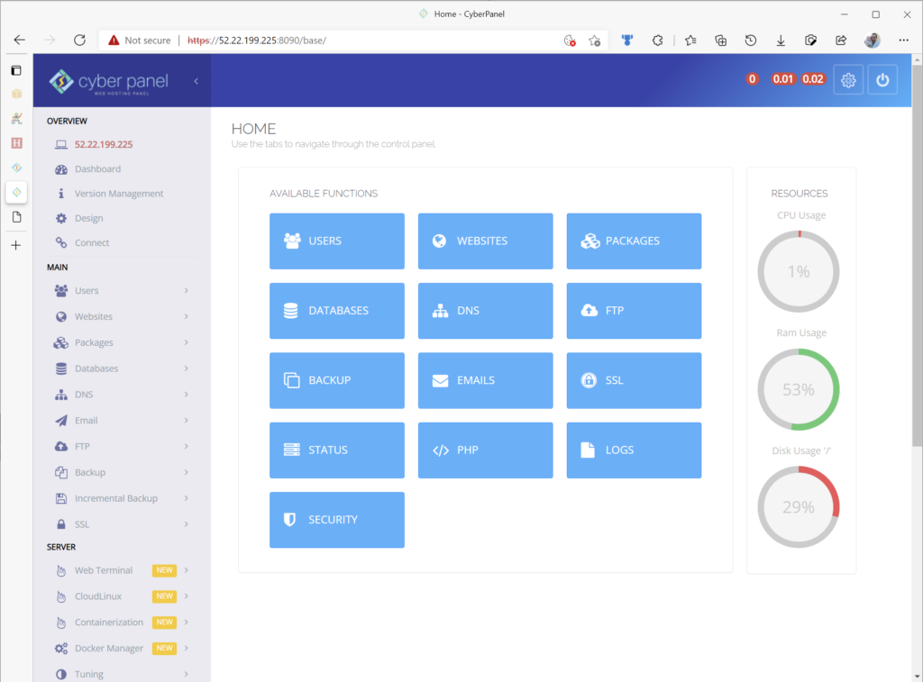This screenshot has width=923, height=682.
Task: Open Web Terminal in sidebar
Action: click(104, 571)
